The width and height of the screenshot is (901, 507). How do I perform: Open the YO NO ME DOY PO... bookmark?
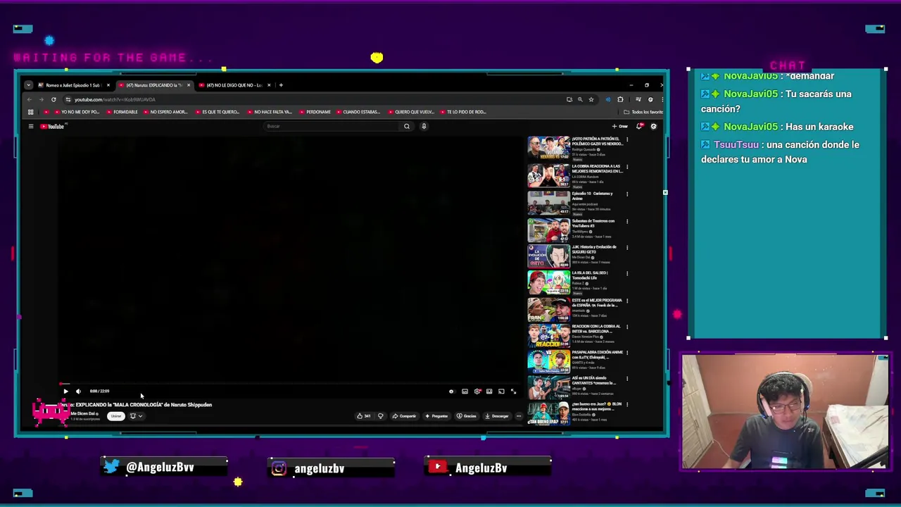click(77, 112)
